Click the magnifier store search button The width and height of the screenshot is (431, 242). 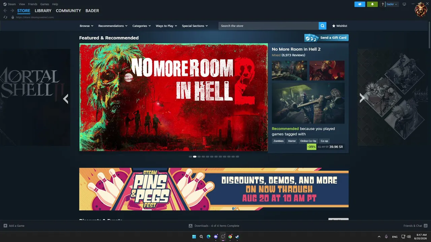tap(323, 26)
